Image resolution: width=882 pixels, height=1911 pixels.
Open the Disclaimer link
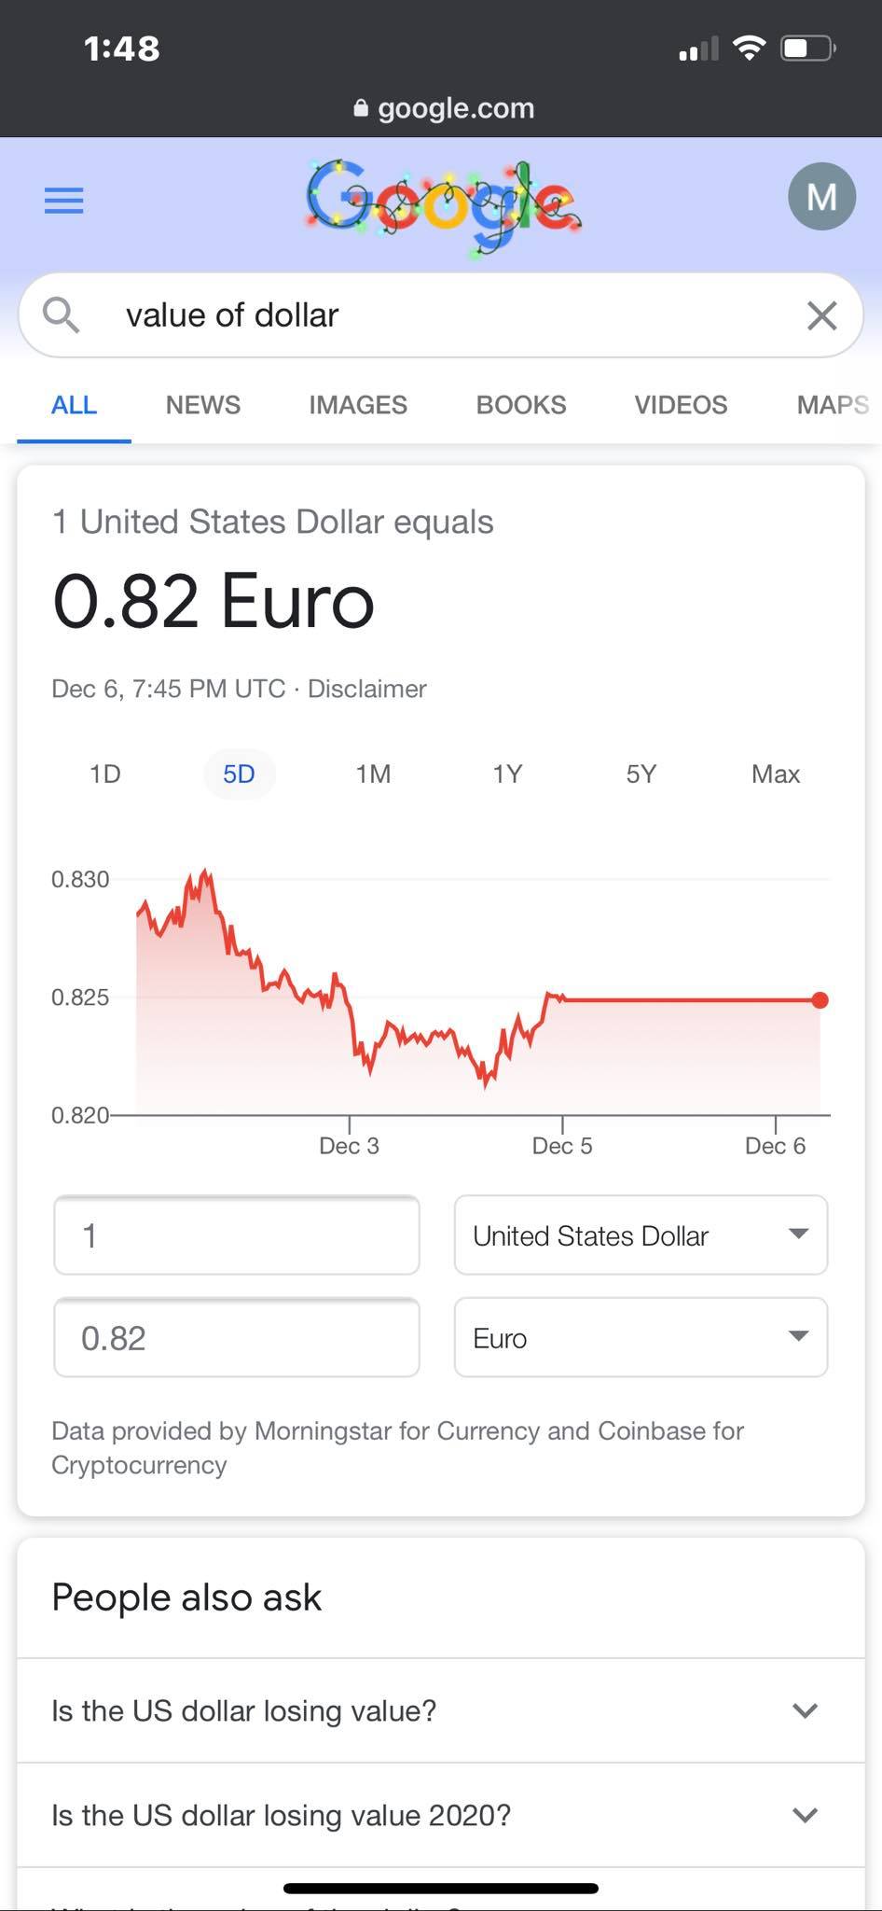(367, 689)
